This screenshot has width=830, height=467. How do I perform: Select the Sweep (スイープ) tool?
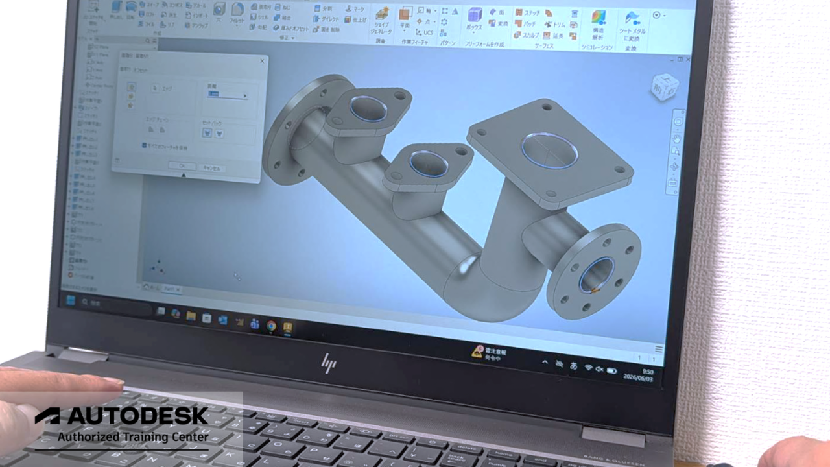tap(148, 5)
